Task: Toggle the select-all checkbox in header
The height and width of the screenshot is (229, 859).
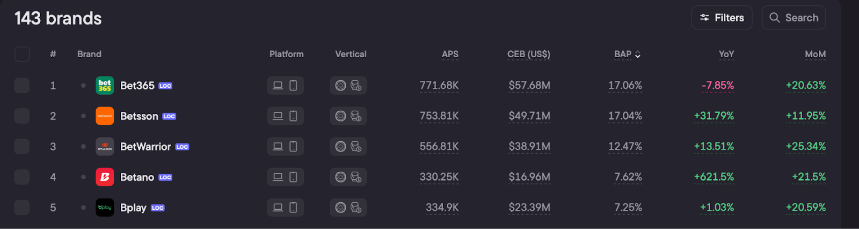Action: pos(22,54)
